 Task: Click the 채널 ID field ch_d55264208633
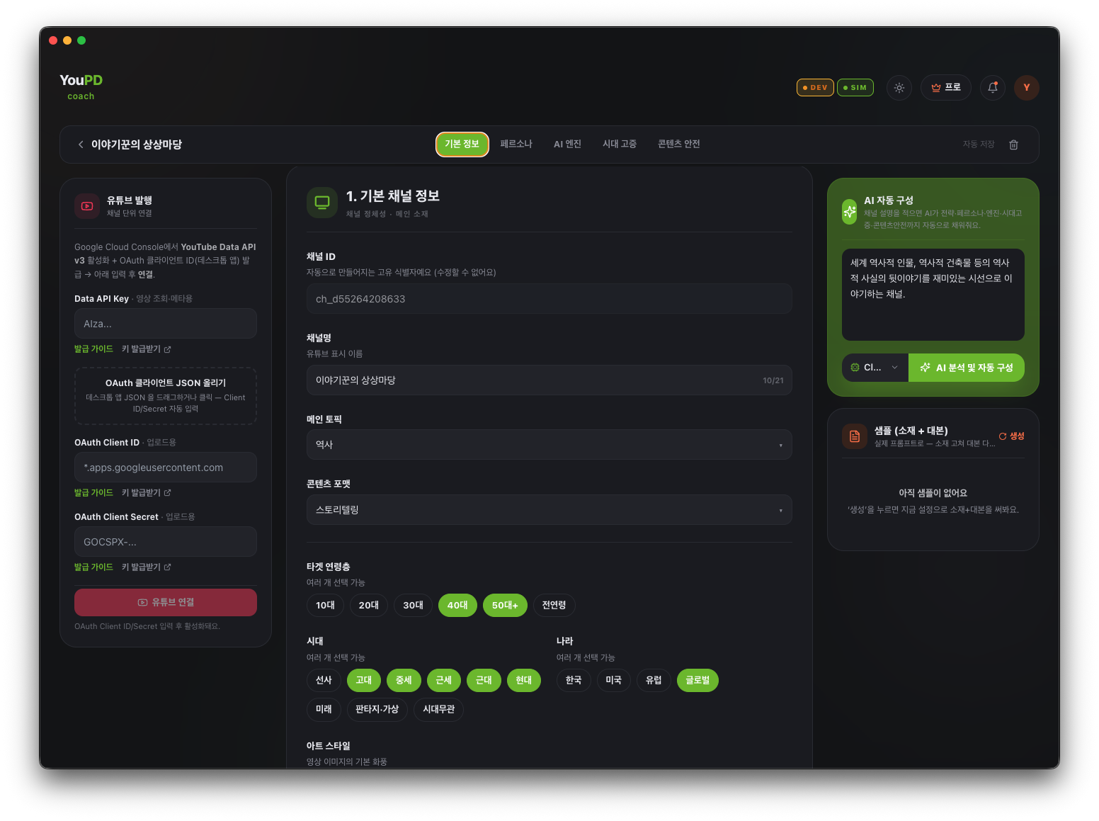click(549, 299)
